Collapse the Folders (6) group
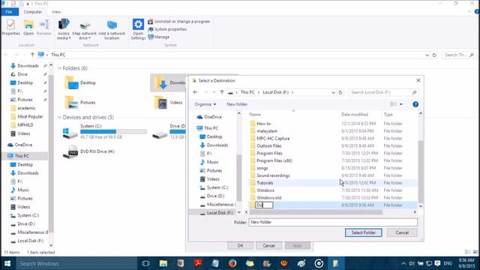 [59, 68]
